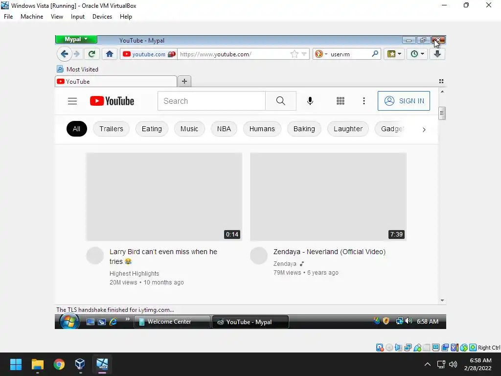Screen dimensions: 501x376
Task: Open Most Visited bookmarks folder
Action: coord(78,69)
